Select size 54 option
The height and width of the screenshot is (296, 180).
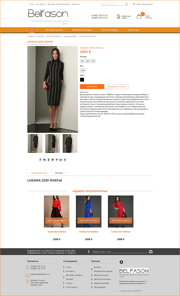tap(93, 61)
